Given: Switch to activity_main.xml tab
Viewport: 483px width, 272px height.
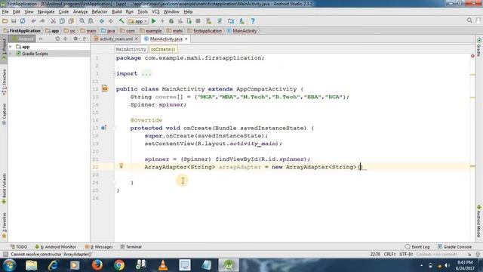Looking at the screenshot, I should (115, 39).
